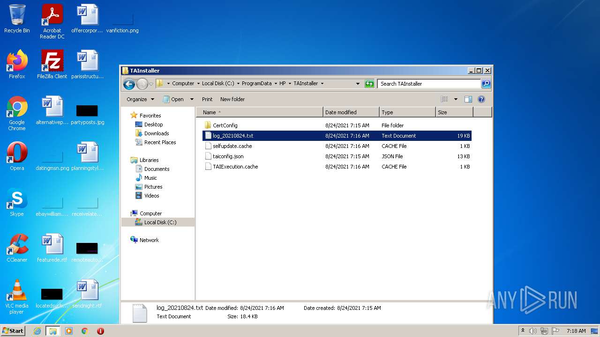Launch FileZilla Client shortcut
This screenshot has width=600, height=337.
coord(52,65)
